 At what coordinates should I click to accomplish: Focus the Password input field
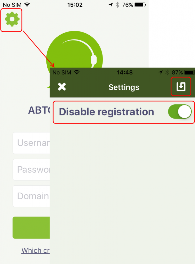(31, 170)
